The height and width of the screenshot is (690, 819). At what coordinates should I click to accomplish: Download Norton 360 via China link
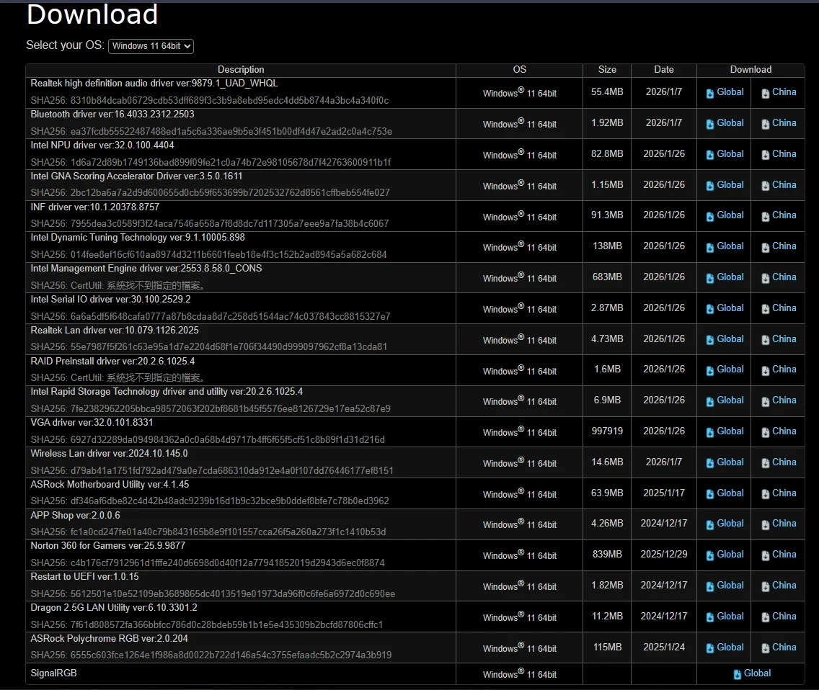click(x=784, y=555)
